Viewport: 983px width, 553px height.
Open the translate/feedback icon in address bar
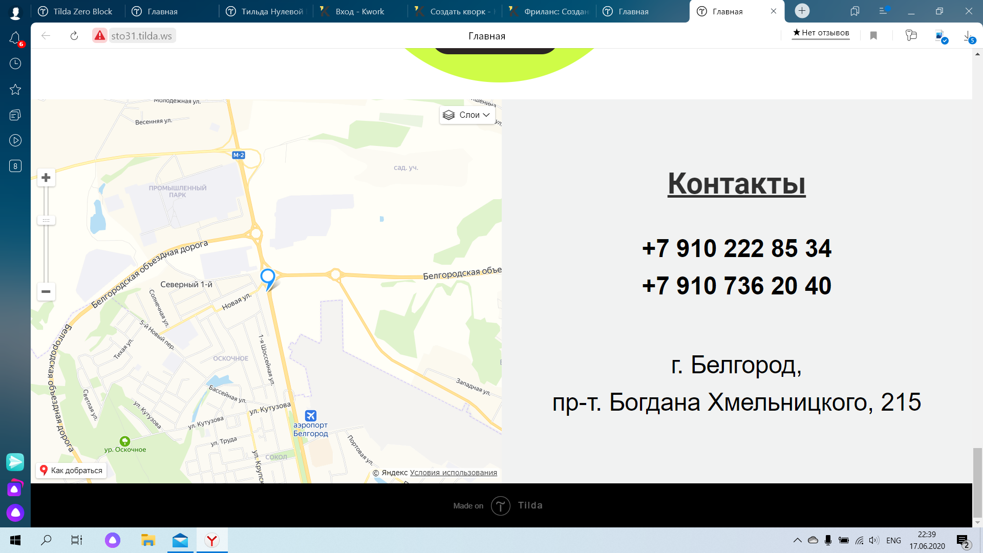click(911, 35)
